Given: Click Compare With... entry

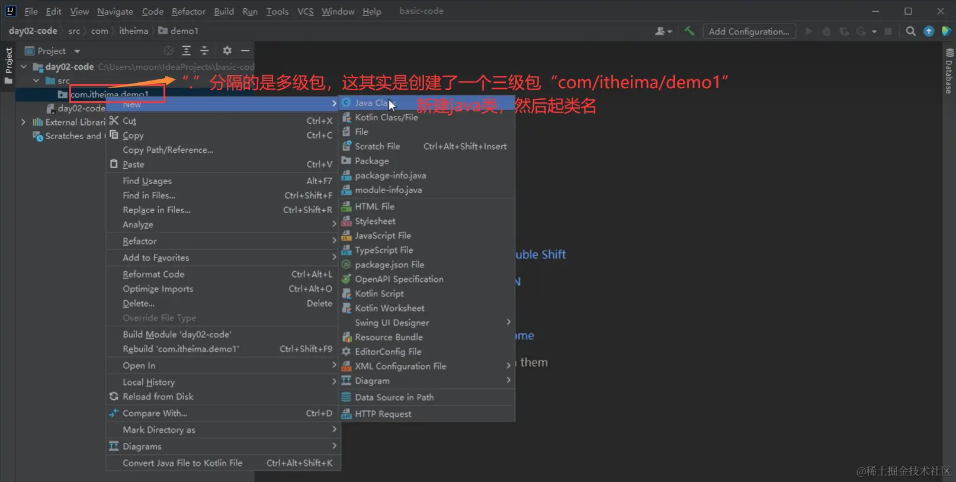Looking at the screenshot, I should 223,413.
